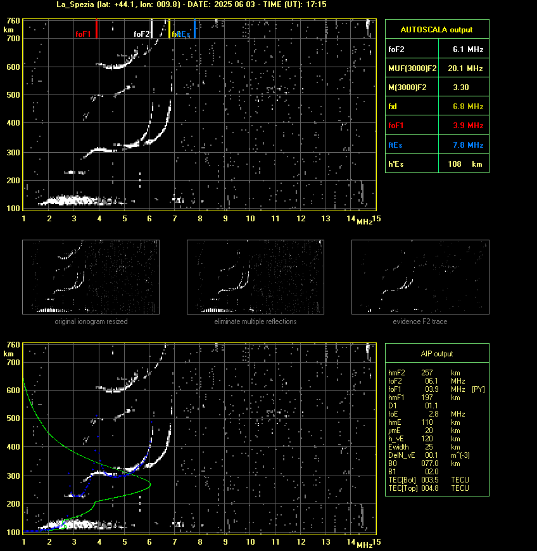The height and width of the screenshot is (551, 537).
Task: Click the TEC[Top] 004.8 TECU entry
Action: (429, 488)
